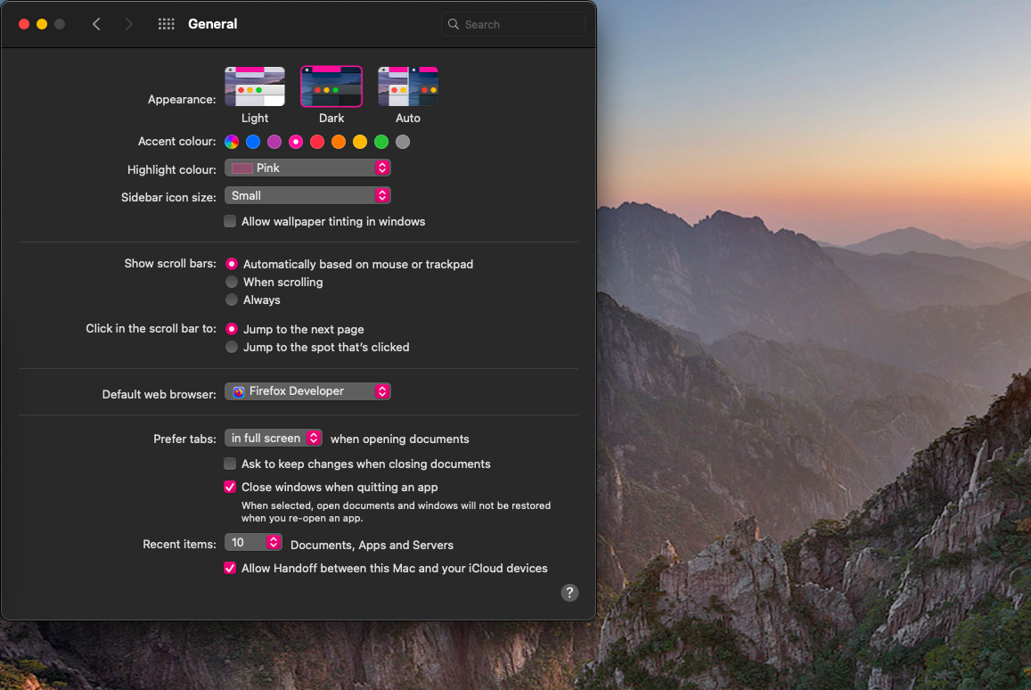
Task: Choose pink accent colour
Action: tap(296, 142)
